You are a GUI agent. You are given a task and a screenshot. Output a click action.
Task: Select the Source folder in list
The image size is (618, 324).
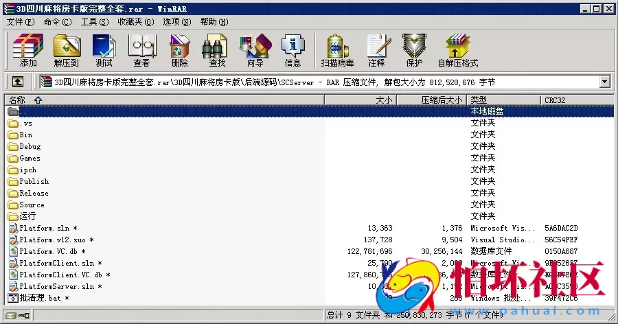coord(32,205)
